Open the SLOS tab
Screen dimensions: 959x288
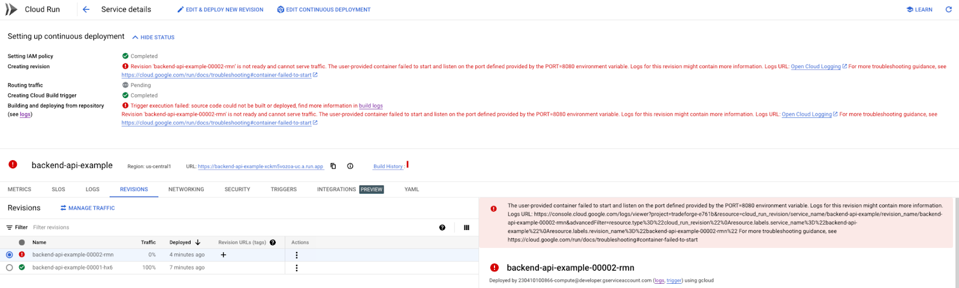tap(59, 189)
